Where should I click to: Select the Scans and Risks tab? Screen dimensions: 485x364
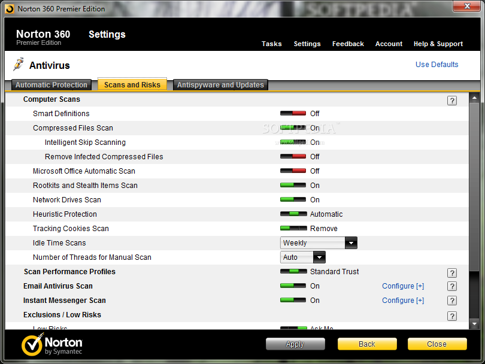point(132,84)
